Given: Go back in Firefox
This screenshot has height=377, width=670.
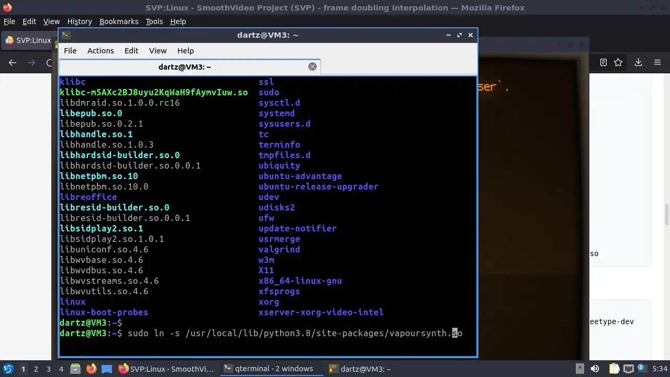Looking at the screenshot, I should click(13, 62).
